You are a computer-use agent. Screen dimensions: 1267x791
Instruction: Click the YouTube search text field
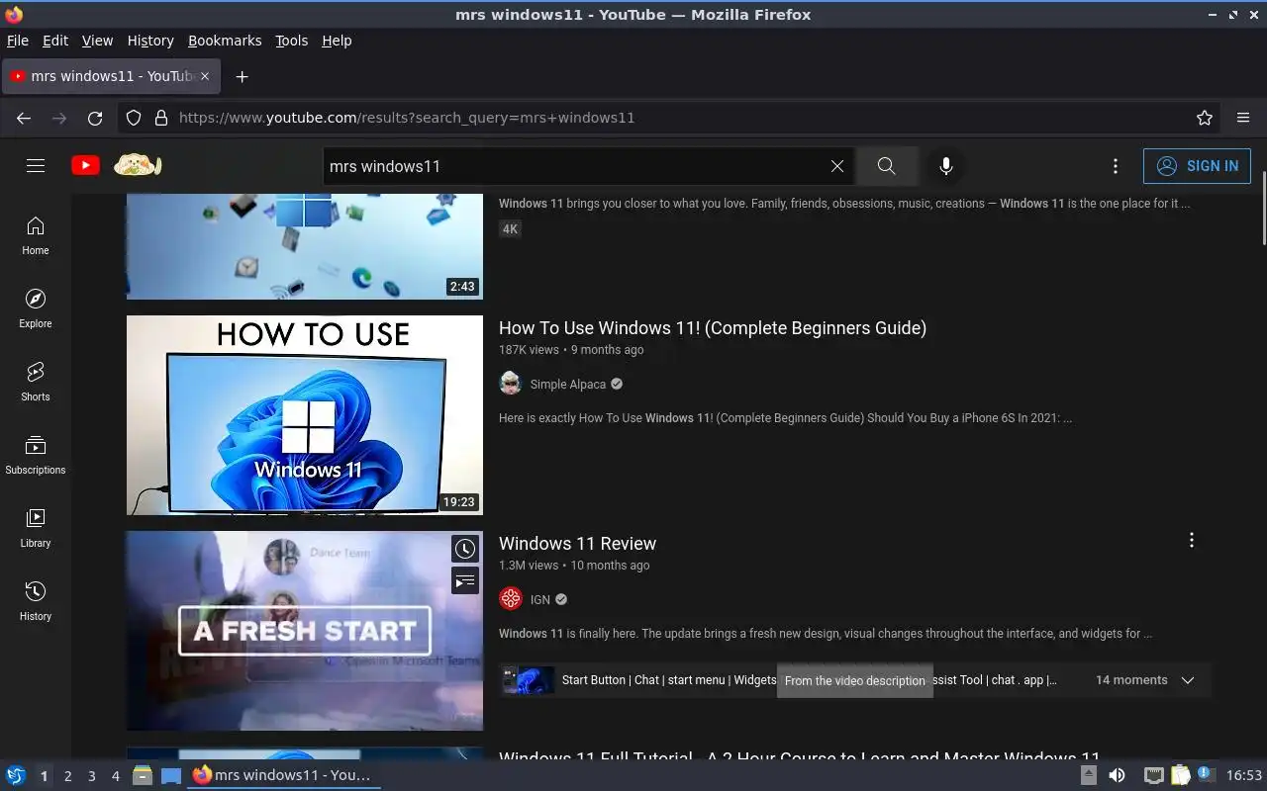(577, 166)
